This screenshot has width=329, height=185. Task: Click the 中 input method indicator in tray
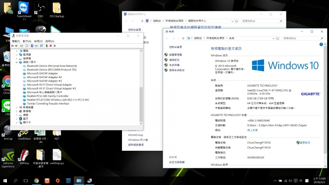pyautogui.click(x=301, y=180)
